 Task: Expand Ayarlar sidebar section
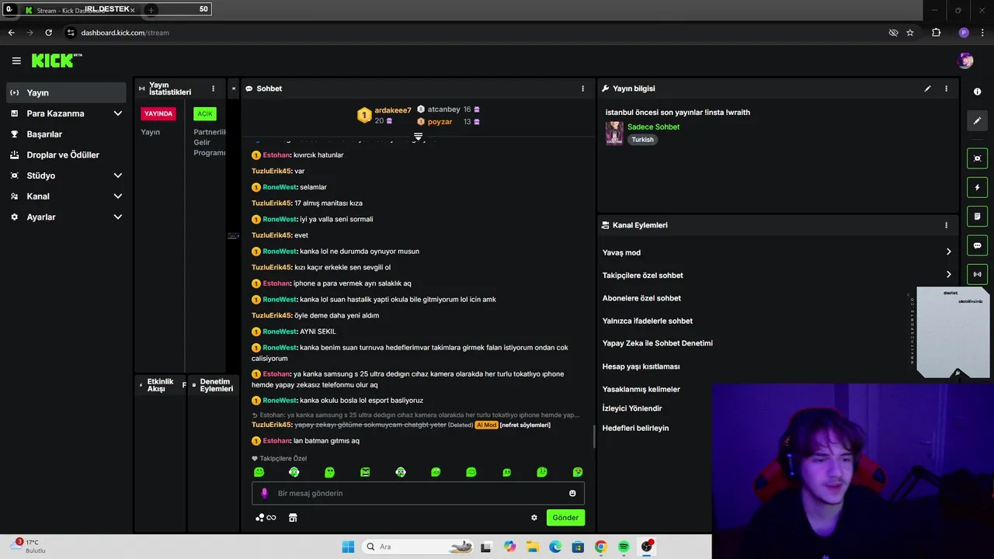click(117, 217)
